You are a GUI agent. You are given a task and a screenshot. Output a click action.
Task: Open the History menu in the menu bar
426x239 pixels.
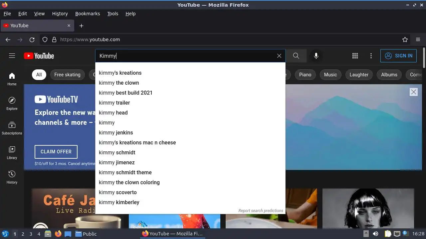coord(60,14)
